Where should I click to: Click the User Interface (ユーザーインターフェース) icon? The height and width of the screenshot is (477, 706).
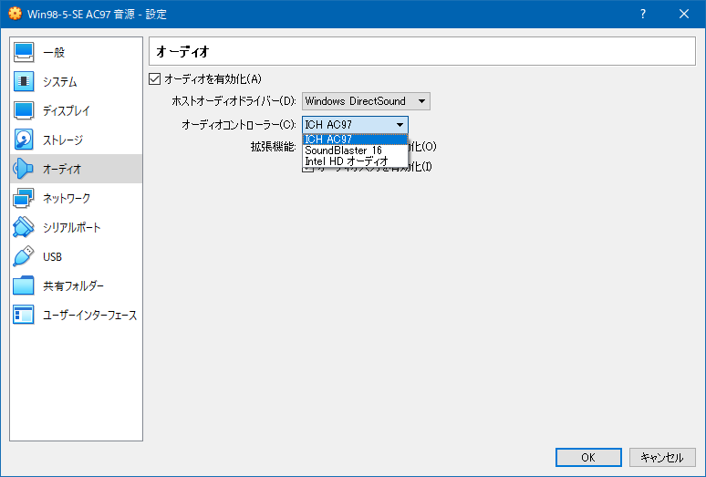point(24,315)
